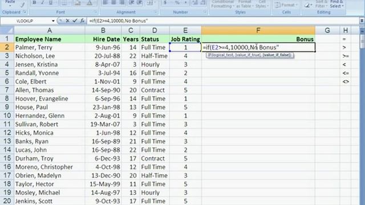The height and width of the screenshot is (205, 365).
Task: Select row 7 header
Action: pyautogui.click(x=7, y=90)
